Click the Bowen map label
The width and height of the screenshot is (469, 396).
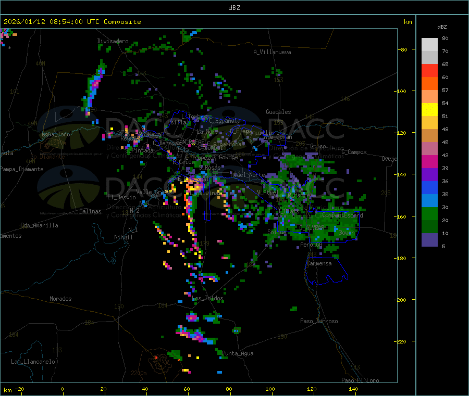point(347,232)
